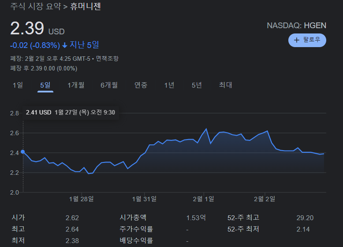The width and height of the screenshot is (343, 247).
Task: Click the 52-주 최고 label
Action: tap(243, 218)
